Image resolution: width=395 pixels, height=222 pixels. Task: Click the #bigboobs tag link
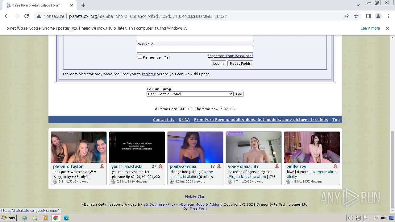pos(236,177)
